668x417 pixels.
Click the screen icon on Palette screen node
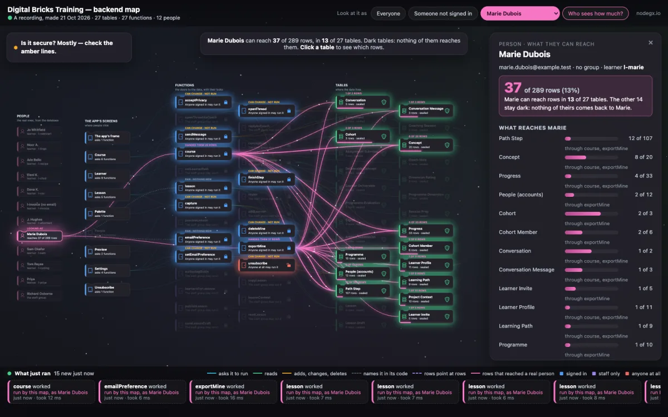pos(90,214)
